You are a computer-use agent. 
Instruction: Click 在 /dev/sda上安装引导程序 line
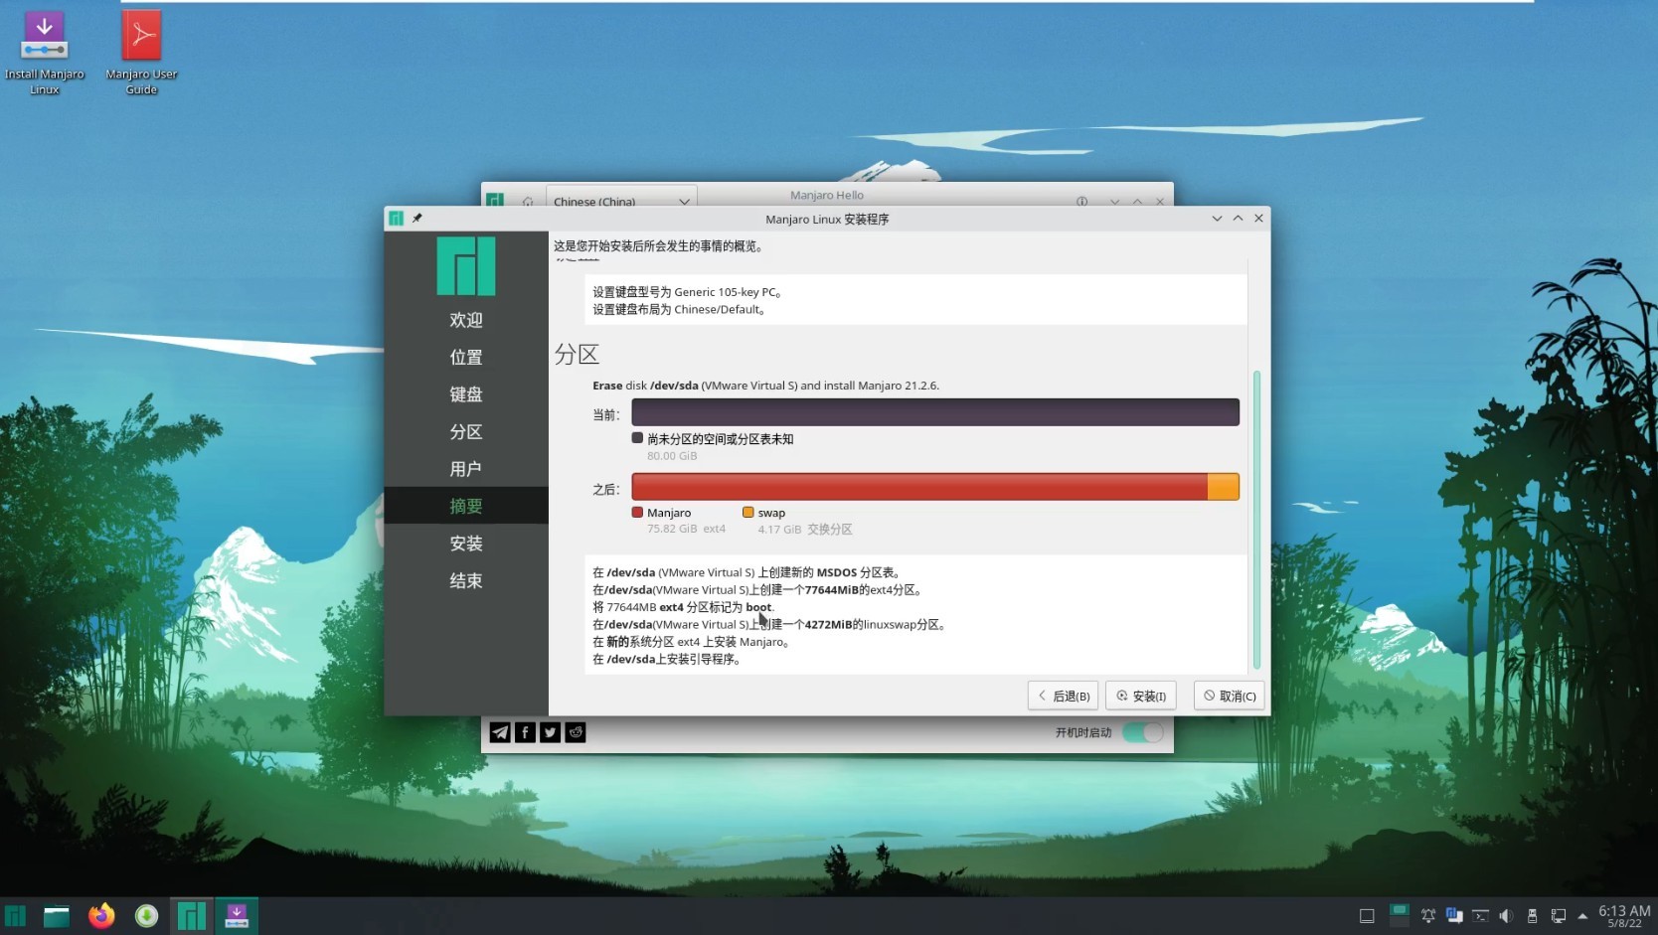tap(667, 660)
